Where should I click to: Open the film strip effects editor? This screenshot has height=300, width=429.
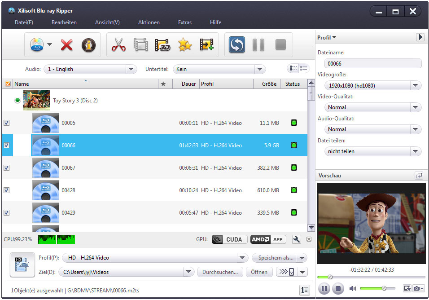pyautogui.click(x=140, y=44)
